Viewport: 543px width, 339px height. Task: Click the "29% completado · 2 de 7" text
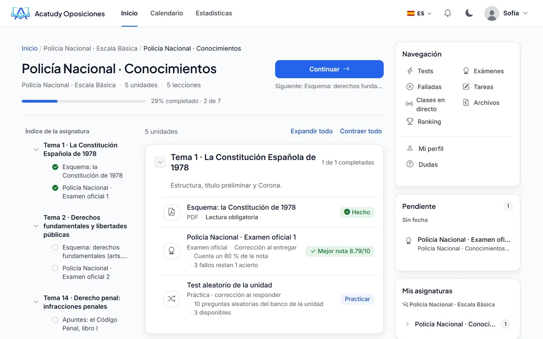[x=186, y=101]
